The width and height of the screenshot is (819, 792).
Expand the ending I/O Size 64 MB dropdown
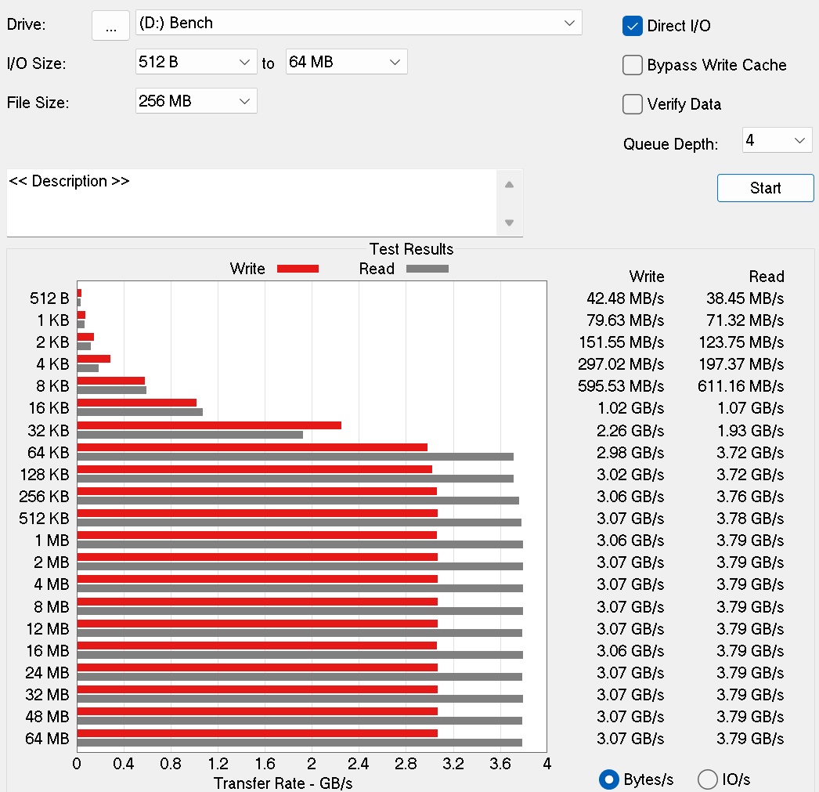tap(346, 62)
